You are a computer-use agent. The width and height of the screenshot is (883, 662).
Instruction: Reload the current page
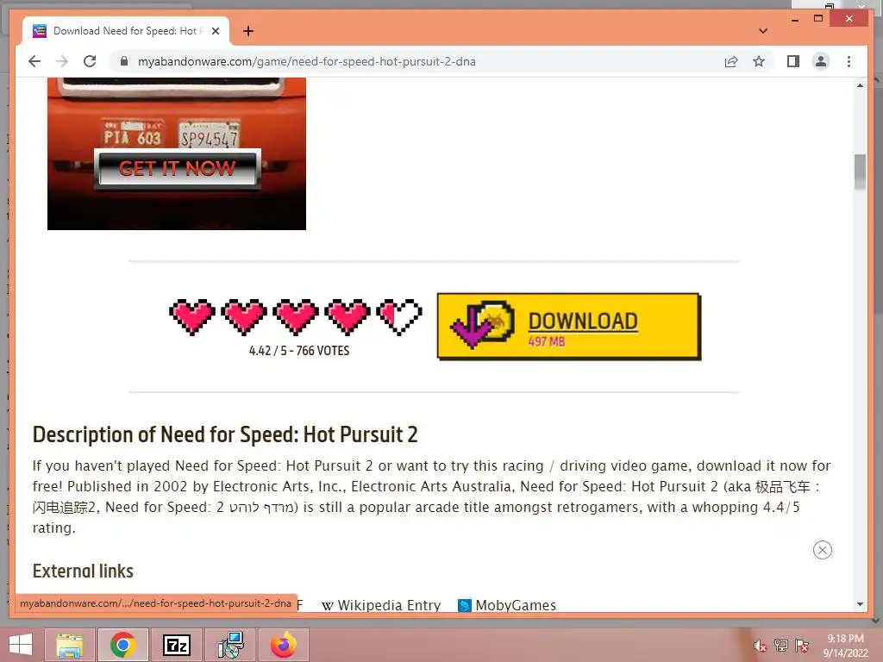[x=90, y=61]
